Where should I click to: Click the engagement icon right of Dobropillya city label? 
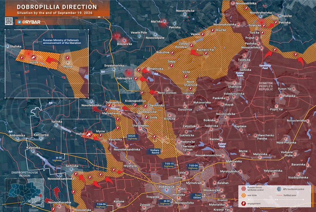coord(136,79)
